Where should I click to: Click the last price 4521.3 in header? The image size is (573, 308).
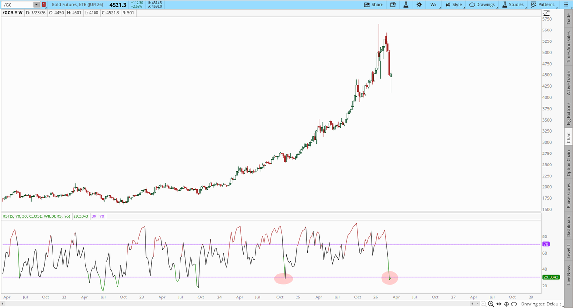117,4
